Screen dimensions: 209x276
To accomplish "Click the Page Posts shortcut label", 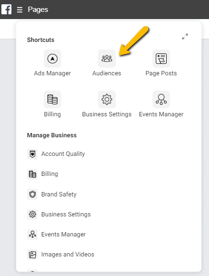I will pyautogui.click(x=161, y=73).
